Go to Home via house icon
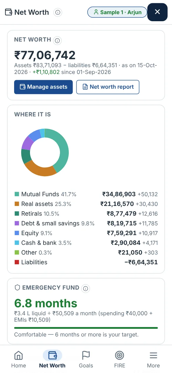 pos(19,355)
